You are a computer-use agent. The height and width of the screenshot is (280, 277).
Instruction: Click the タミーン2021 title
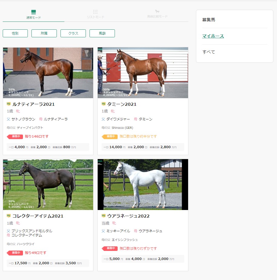click(x=122, y=104)
